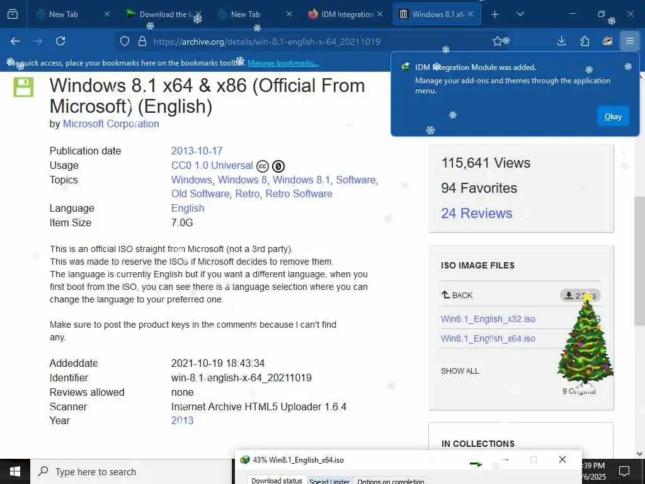Open Firefox application hamburger menu
The image size is (645, 484).
coord(630,41)
